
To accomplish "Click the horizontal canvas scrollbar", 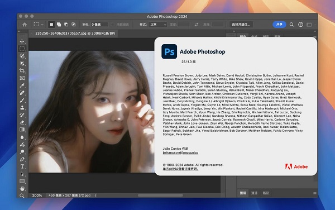I will [x=160, y=195].
